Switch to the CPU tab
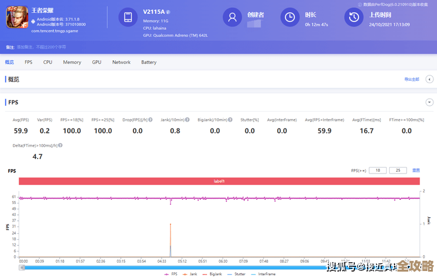This screenshot has height=277, width=437. click(x=48, y=62)
